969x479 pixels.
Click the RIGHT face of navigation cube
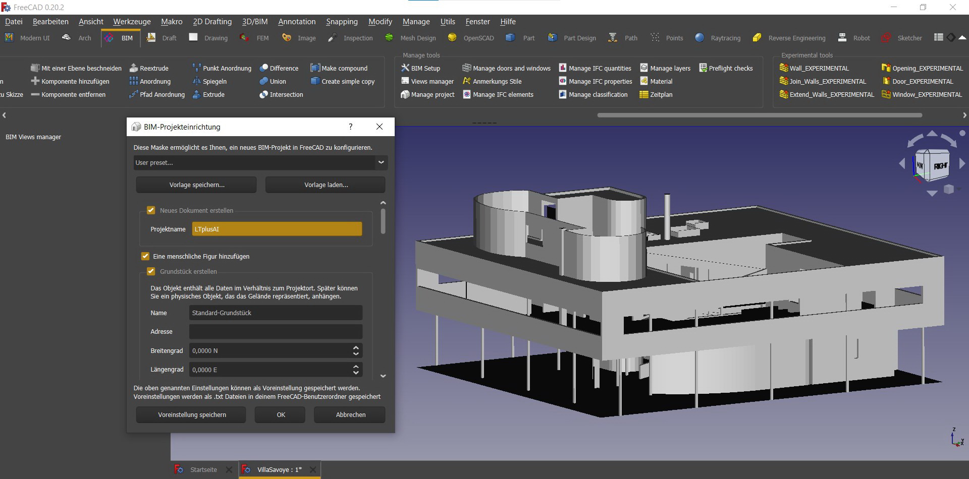coord(940,166)
